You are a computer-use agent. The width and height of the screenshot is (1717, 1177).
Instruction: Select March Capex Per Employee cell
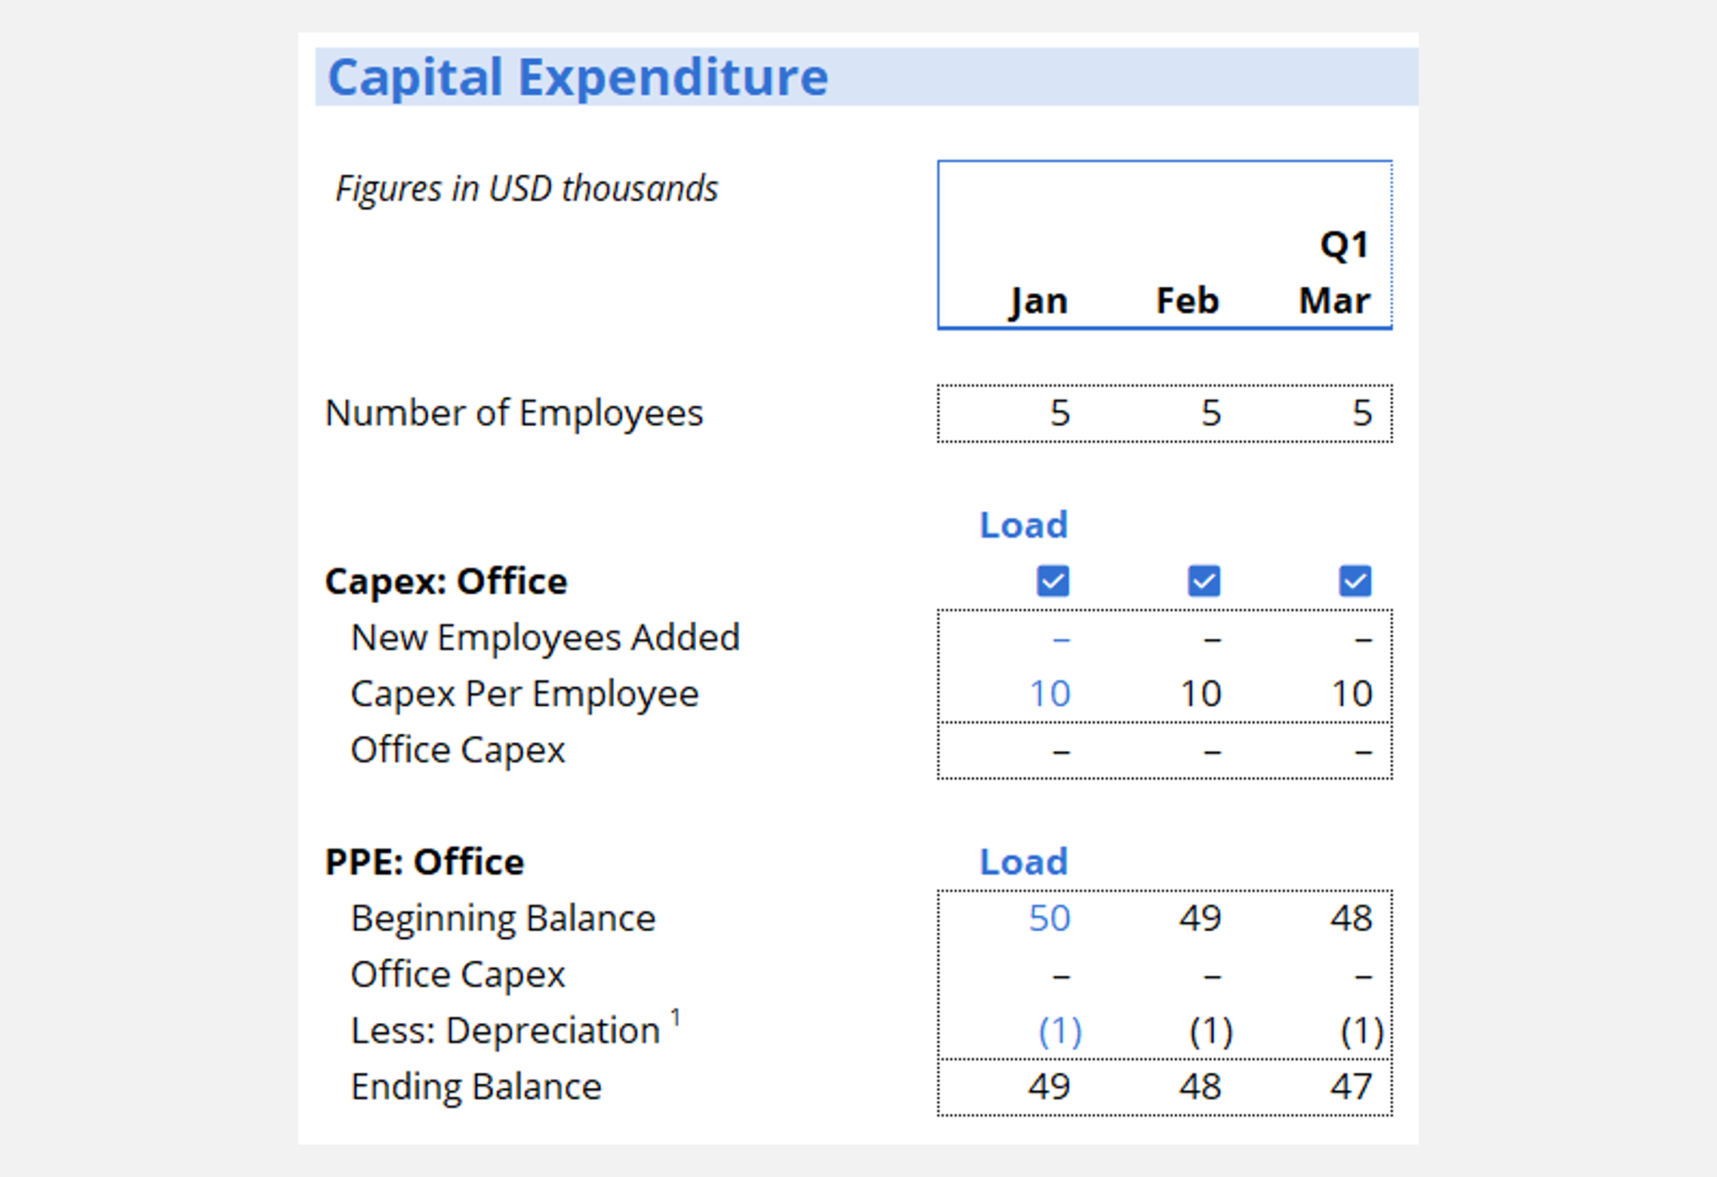click(x=1351, y=693)
